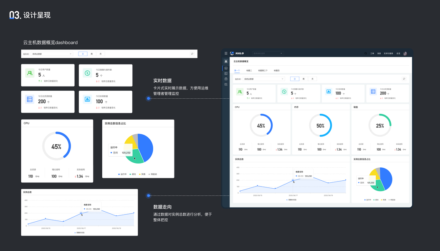Click the 实时数据 heading on the slide

(162, 81)
